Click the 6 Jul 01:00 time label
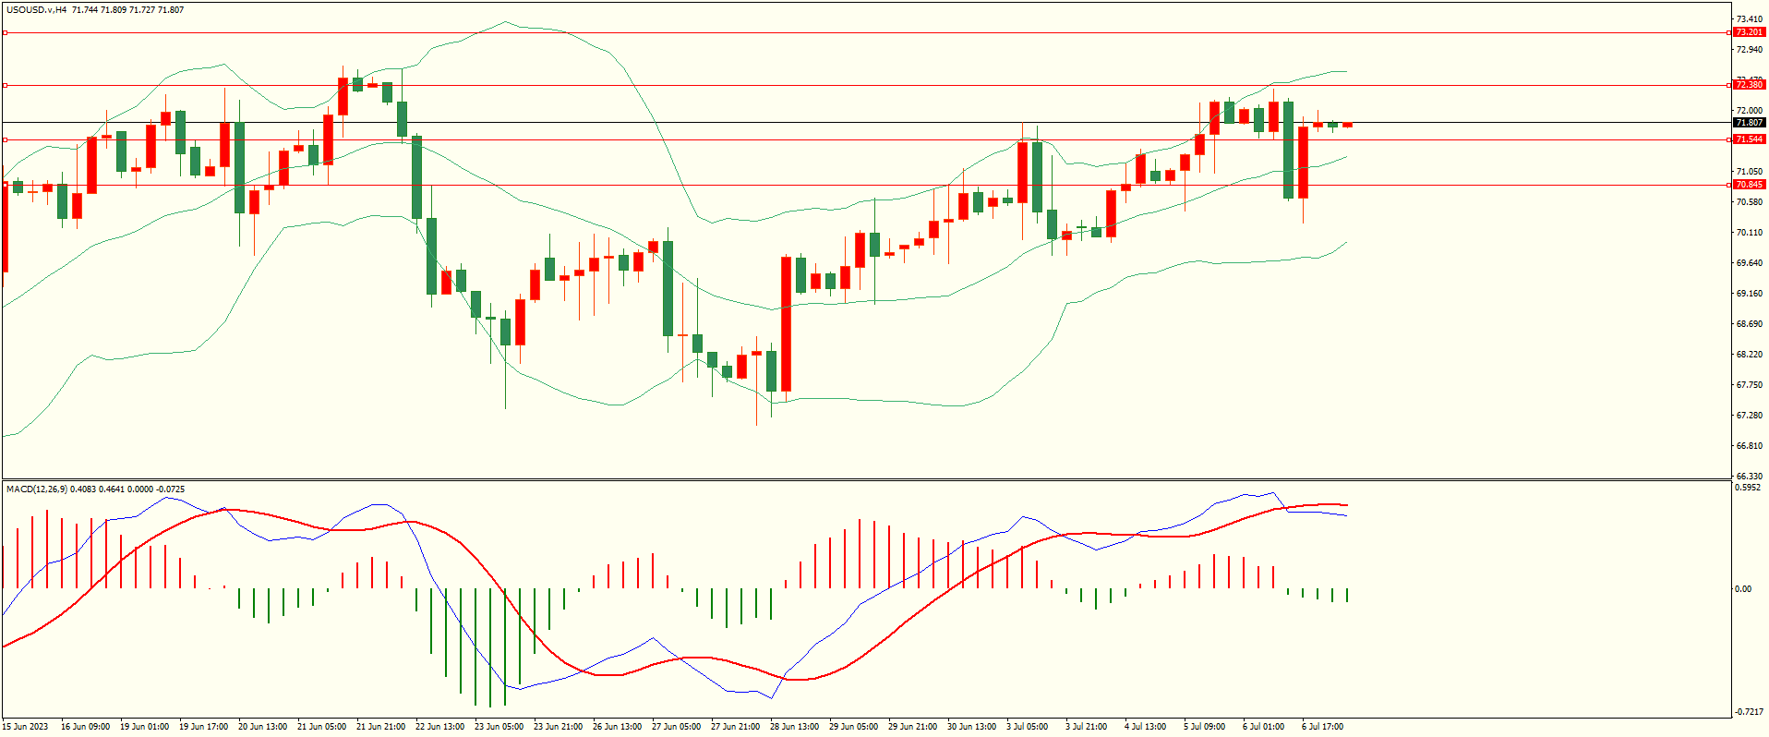 tap(1264, 727)
